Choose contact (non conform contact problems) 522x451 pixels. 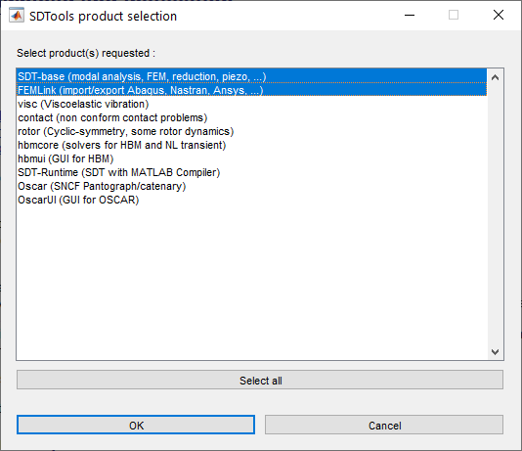pyautogui.click(x=251, y=117)
